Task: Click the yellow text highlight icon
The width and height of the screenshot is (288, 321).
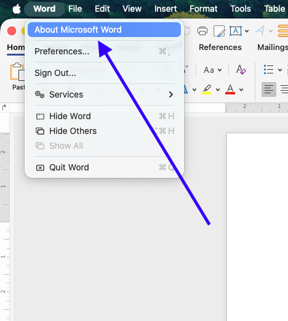Action: point(207,90)
